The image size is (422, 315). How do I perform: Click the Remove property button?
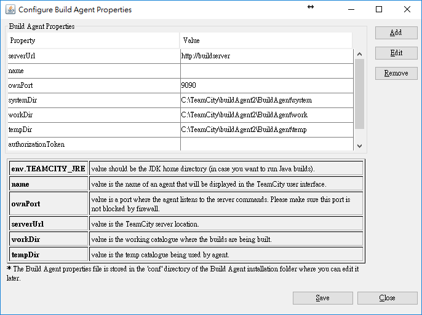click(x=396, y=73)
